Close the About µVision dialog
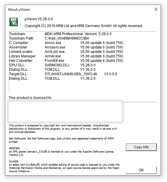 coord(156,9)
